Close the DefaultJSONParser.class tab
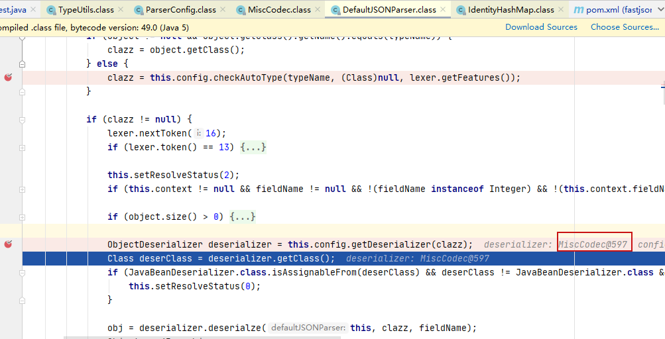The width and height of the screenshot is (665, 339). (443, 9)
